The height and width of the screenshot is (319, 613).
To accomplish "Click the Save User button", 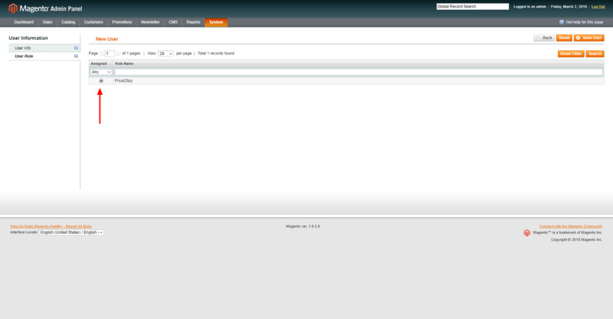I will coord(588,38).
